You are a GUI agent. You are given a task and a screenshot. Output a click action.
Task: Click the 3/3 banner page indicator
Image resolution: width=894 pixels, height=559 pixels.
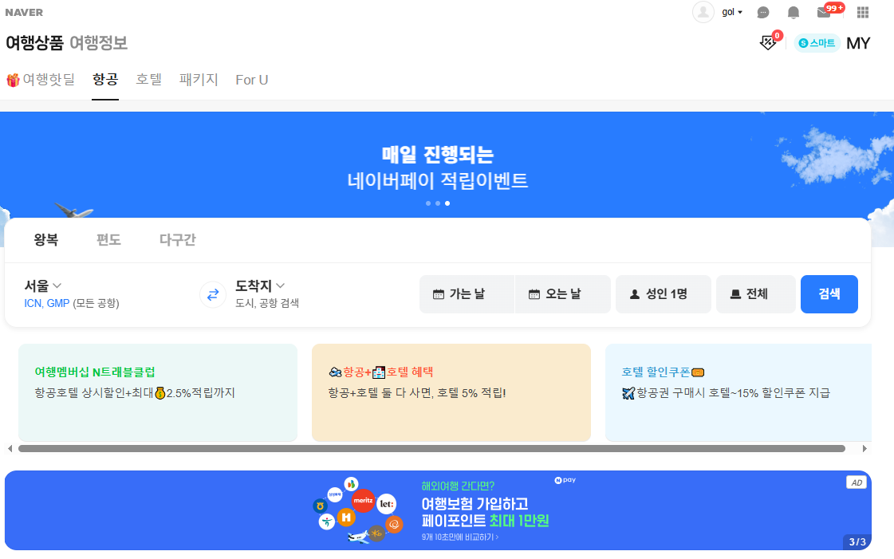pos(857,542)
